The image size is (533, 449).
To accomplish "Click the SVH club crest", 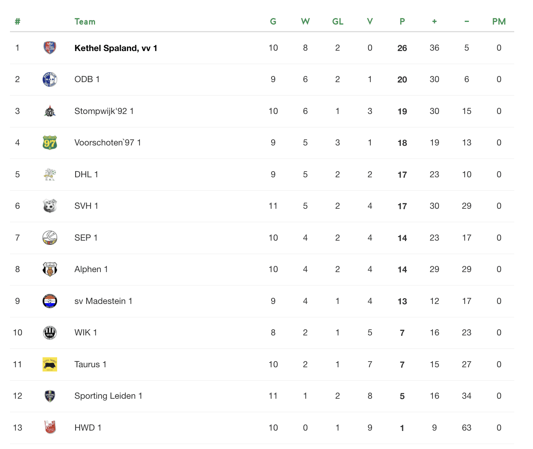I will pos(50,206).
